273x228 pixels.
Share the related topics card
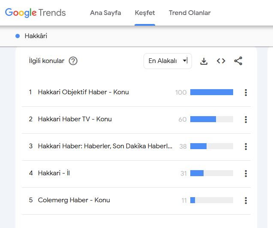pos(238,61)
